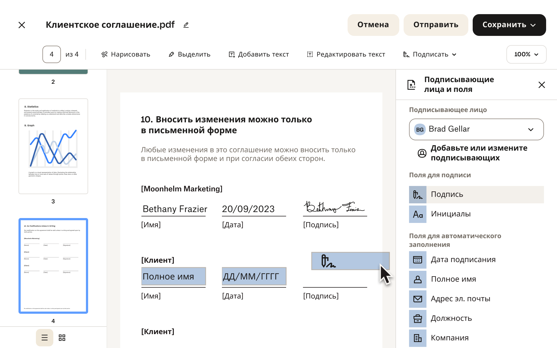The height and width of the screenshot is (348, 557).
Task: Click the Добавить текст box icon
Action: pos(232,54)
